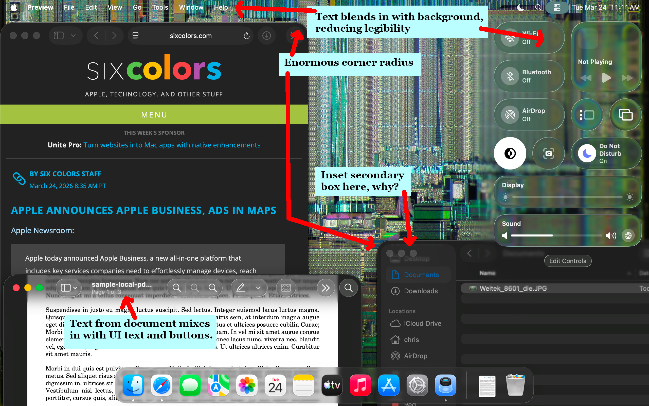
Task: Open the AirPlay audio output icon
Action: 628,235
